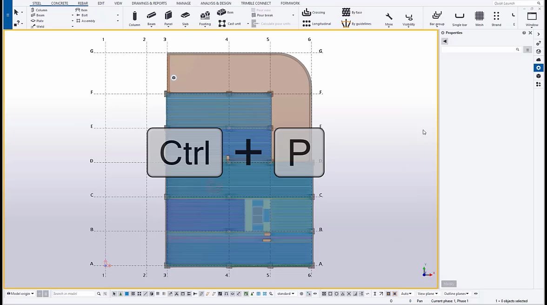
Task: Select the Pour break tool
Action: tap(262, 15)
